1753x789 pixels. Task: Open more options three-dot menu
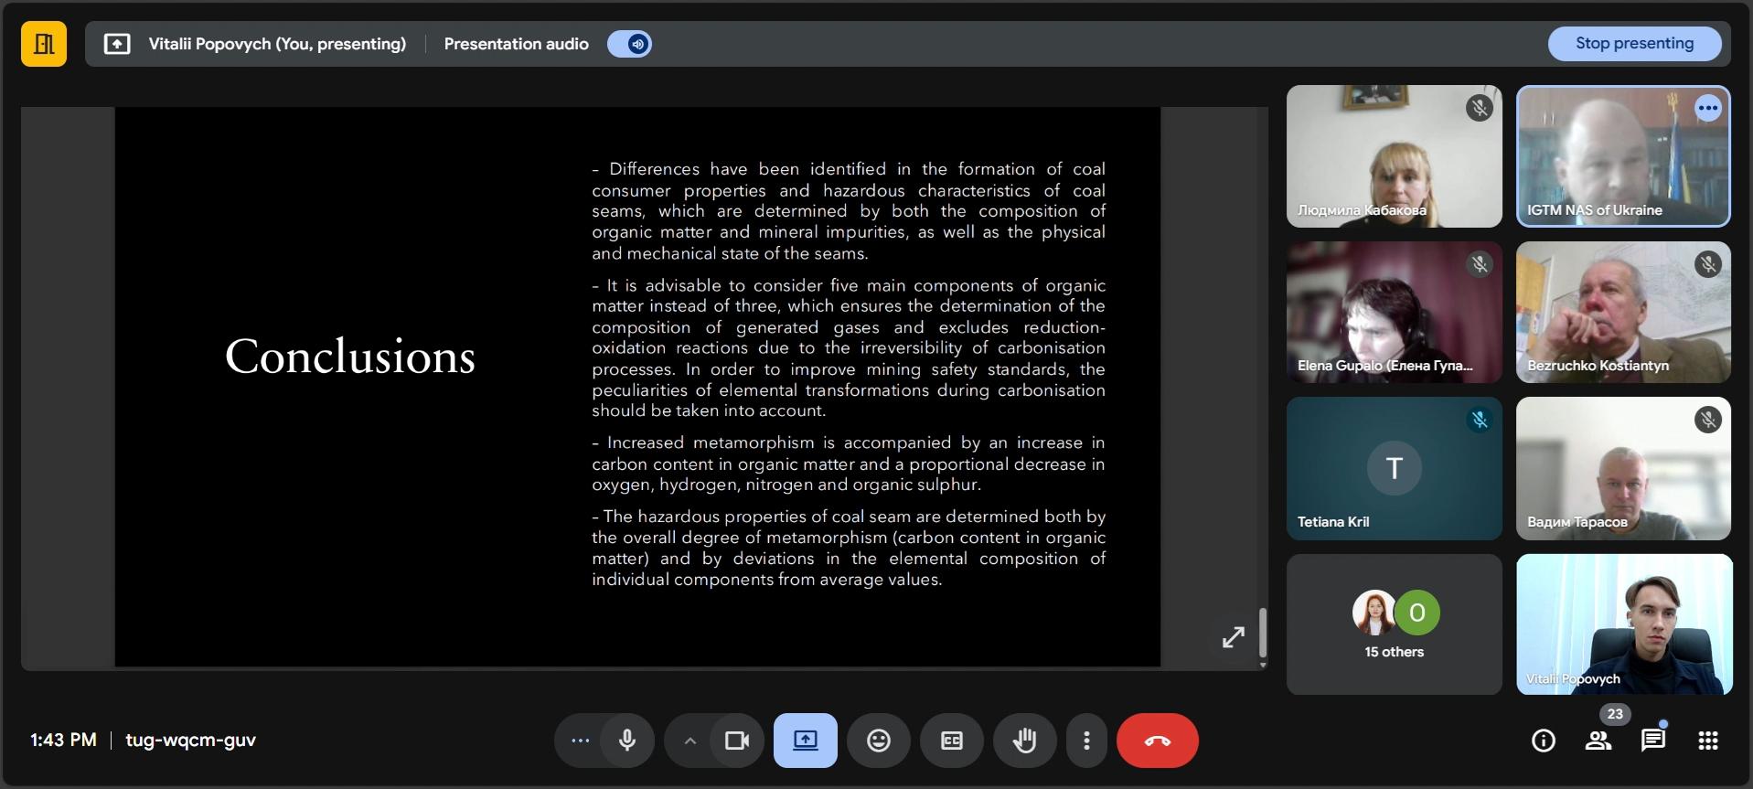1086,741
